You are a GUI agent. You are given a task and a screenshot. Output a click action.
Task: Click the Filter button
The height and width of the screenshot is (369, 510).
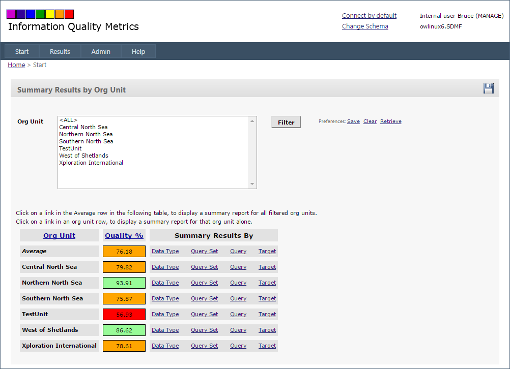286,122
